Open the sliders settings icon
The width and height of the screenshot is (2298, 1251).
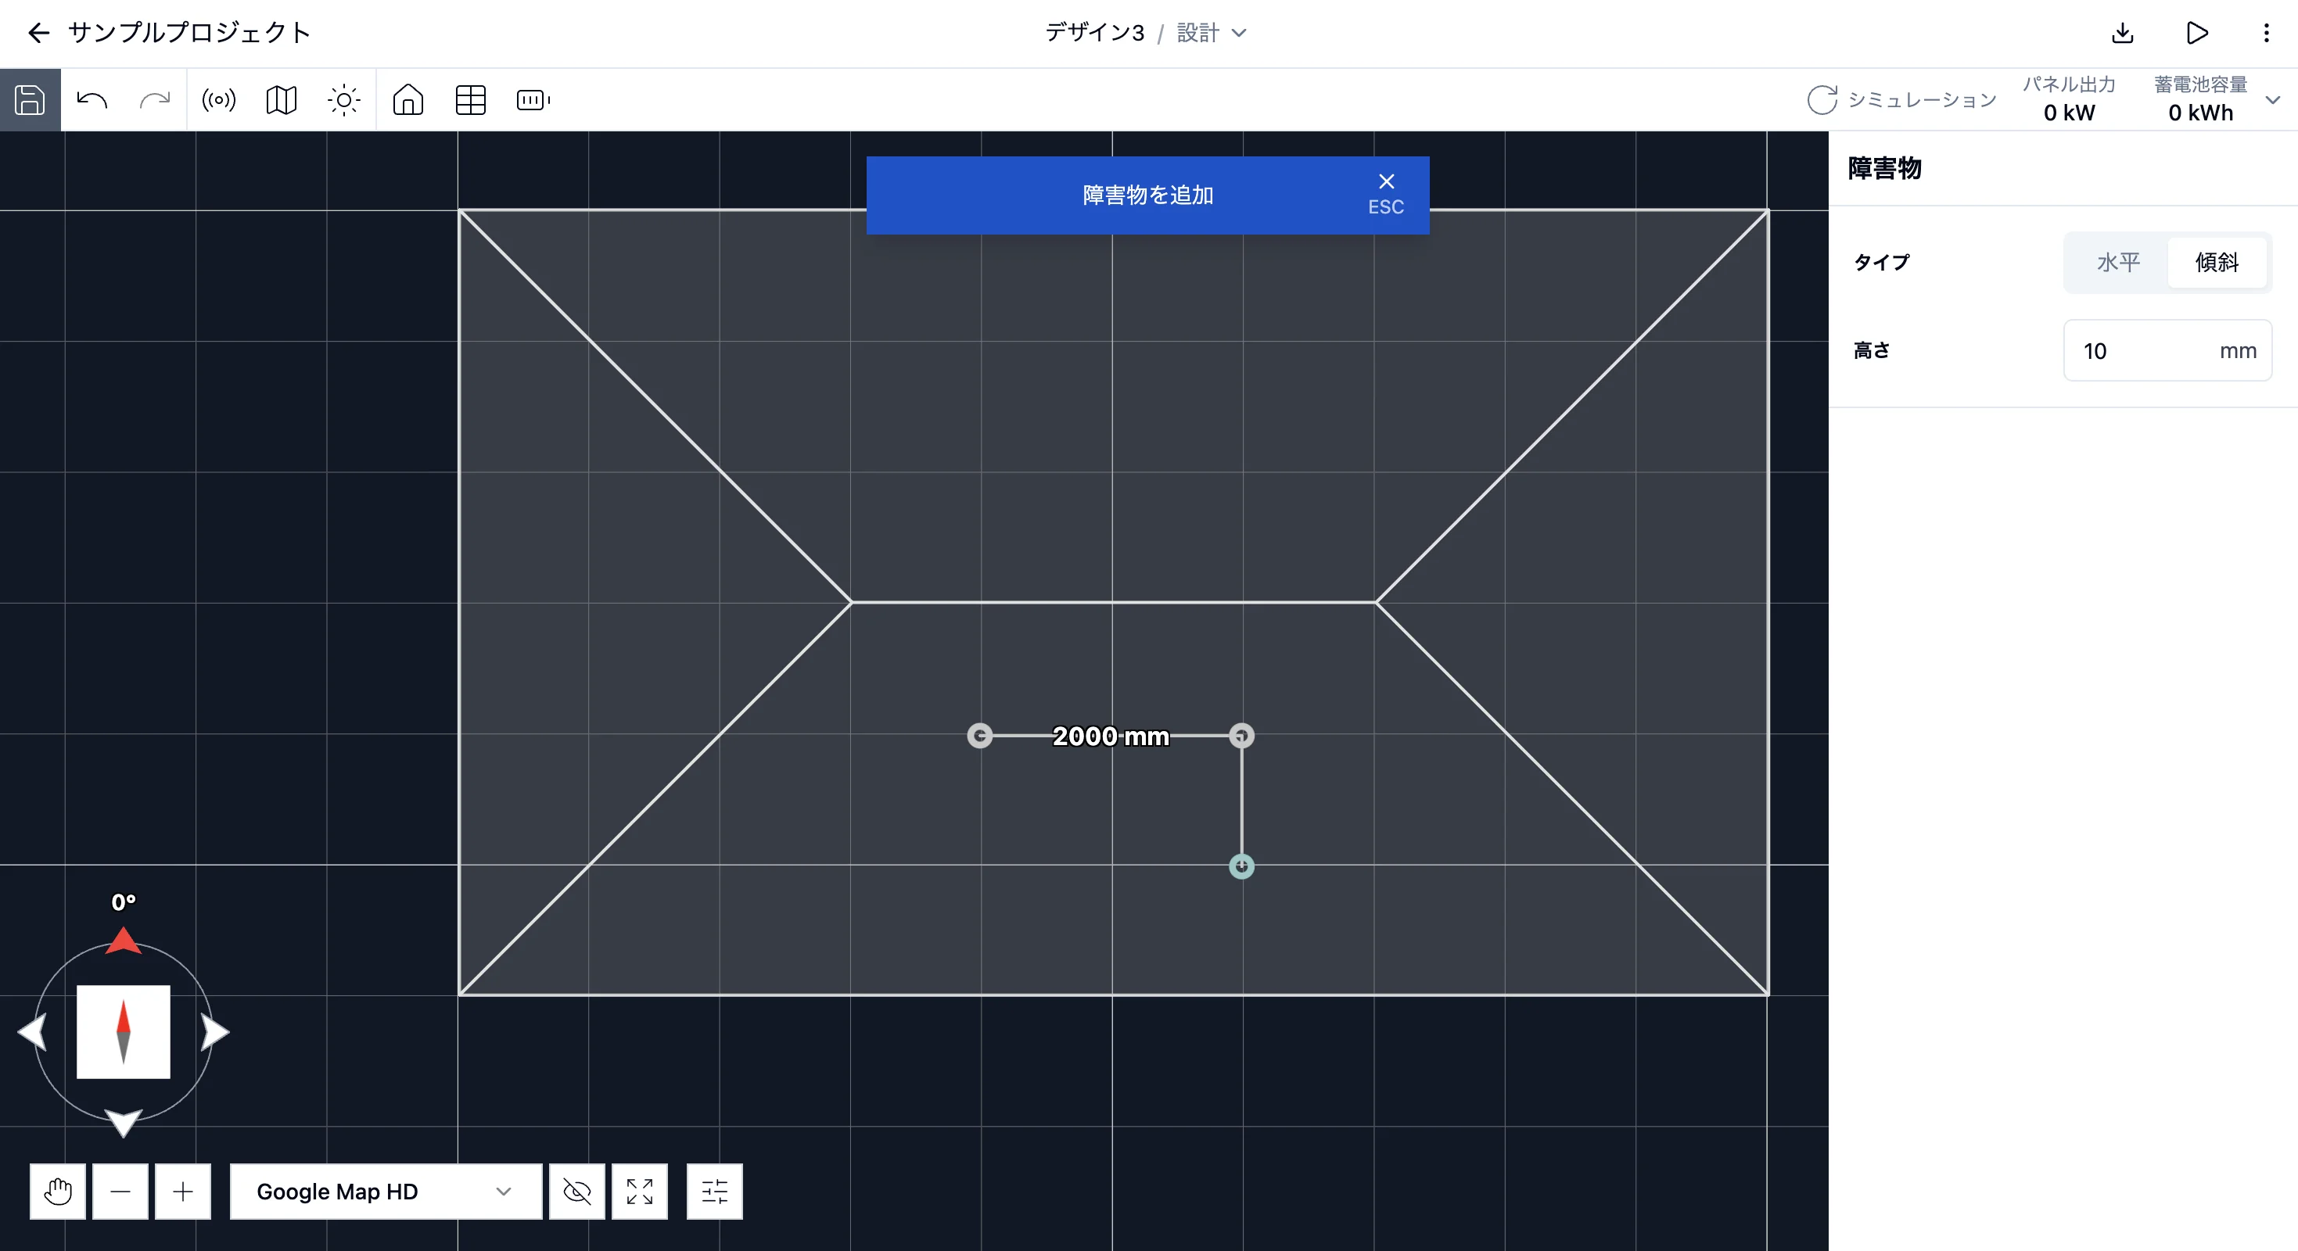tap(715, 1192)
